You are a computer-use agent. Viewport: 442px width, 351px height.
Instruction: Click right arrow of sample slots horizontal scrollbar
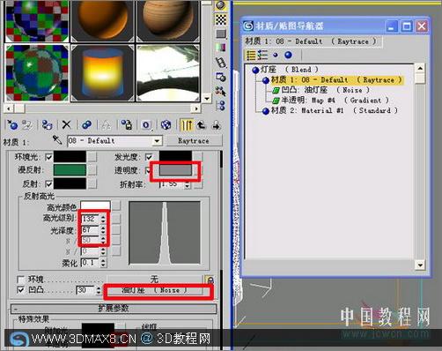[x=196, y=108]
